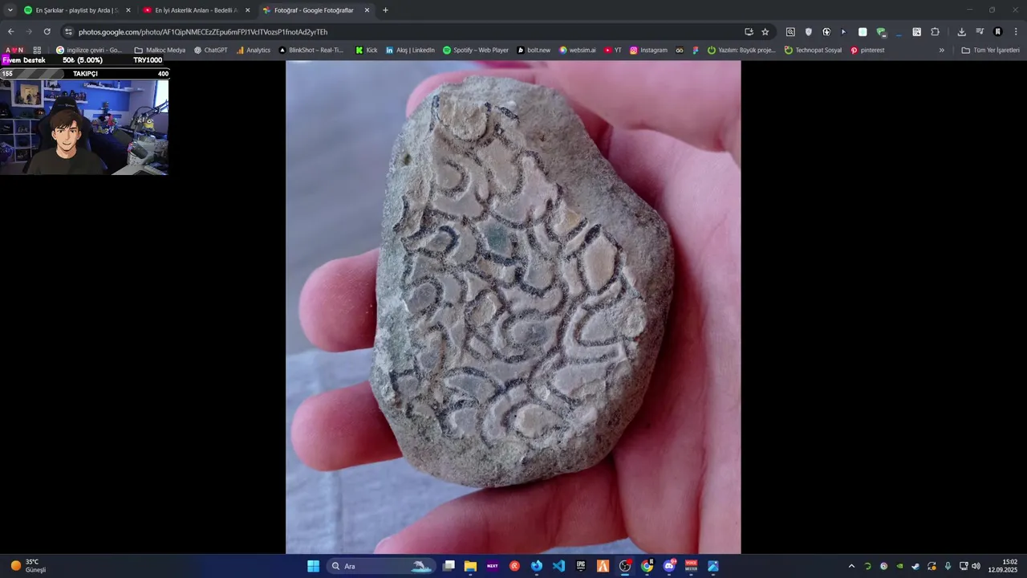The height and width of the screenshot is (578, 1027).
Task: Open the shield extension icon
Action: click(808, 32)
